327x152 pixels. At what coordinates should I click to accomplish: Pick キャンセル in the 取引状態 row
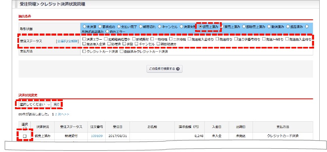[x=159, y=27]
